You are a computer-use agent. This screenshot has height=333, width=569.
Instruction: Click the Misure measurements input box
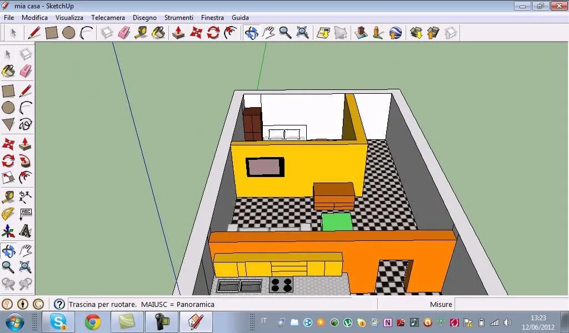coord(511,304)
